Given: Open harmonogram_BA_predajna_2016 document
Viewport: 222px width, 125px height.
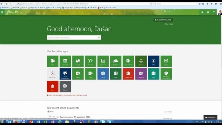Looking at the screenshot, I should pyautogui.click(x=72, y=117).
